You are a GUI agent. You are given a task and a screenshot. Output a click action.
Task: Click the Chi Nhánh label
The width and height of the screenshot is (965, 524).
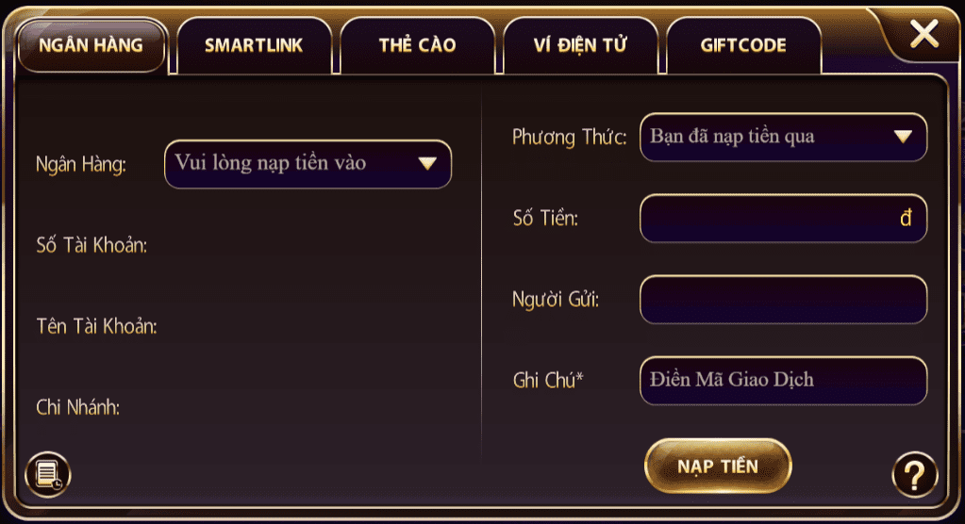[x=77, y=408]
